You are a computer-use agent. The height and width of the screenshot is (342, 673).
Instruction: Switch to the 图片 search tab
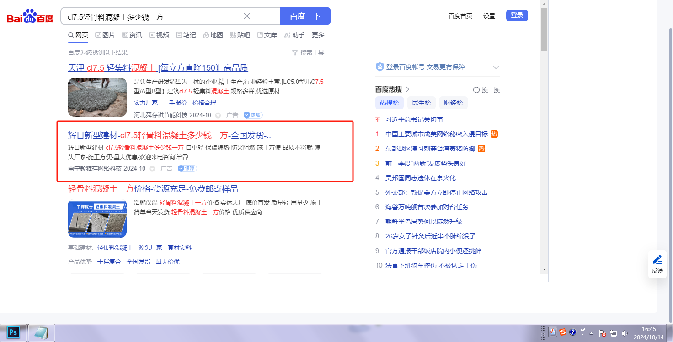105,35
